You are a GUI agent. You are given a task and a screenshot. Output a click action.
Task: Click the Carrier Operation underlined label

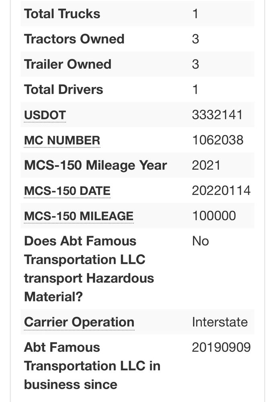pos(79,322)
